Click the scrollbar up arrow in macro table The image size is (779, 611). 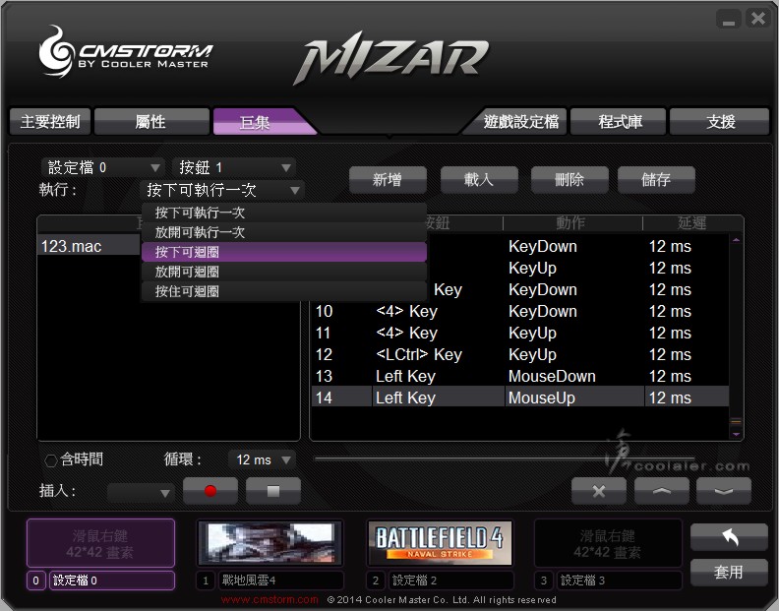click(x=736, y=240)
